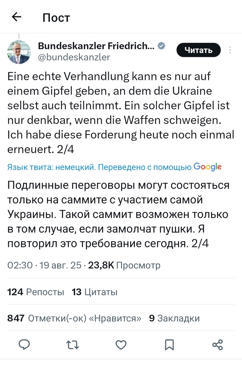This screenshot has height=365, width=242.
Task: Tap the repost arrows icon
Action: [x=72, y=344]
